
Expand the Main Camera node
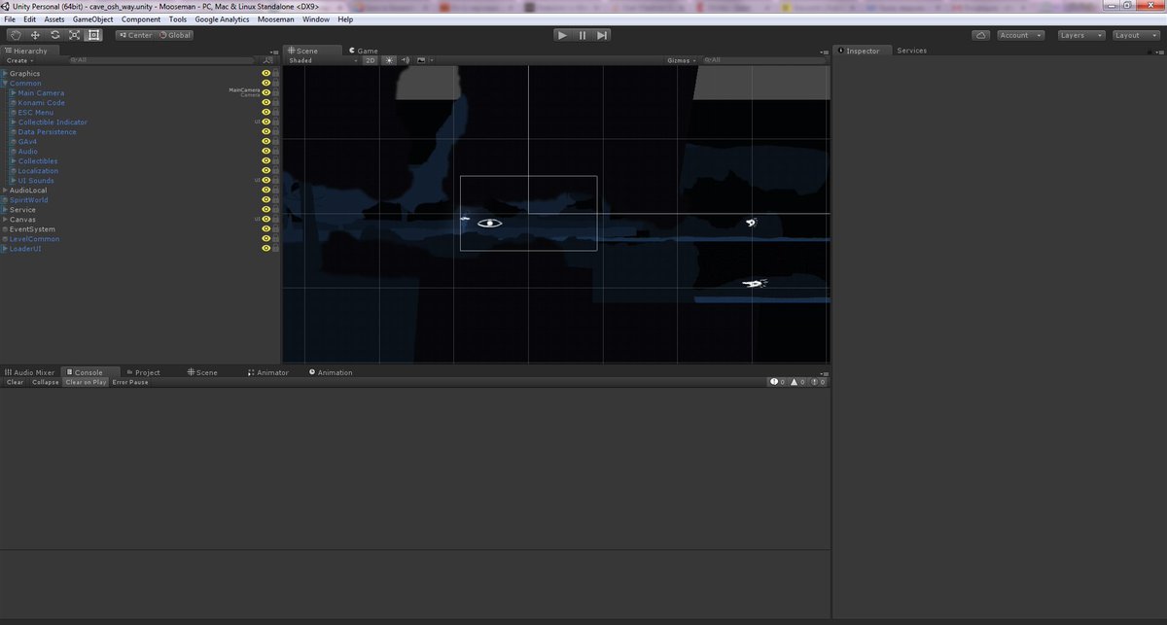(x=13, y=93)
